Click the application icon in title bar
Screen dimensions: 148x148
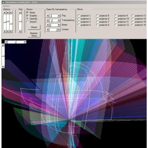point(3,2)
